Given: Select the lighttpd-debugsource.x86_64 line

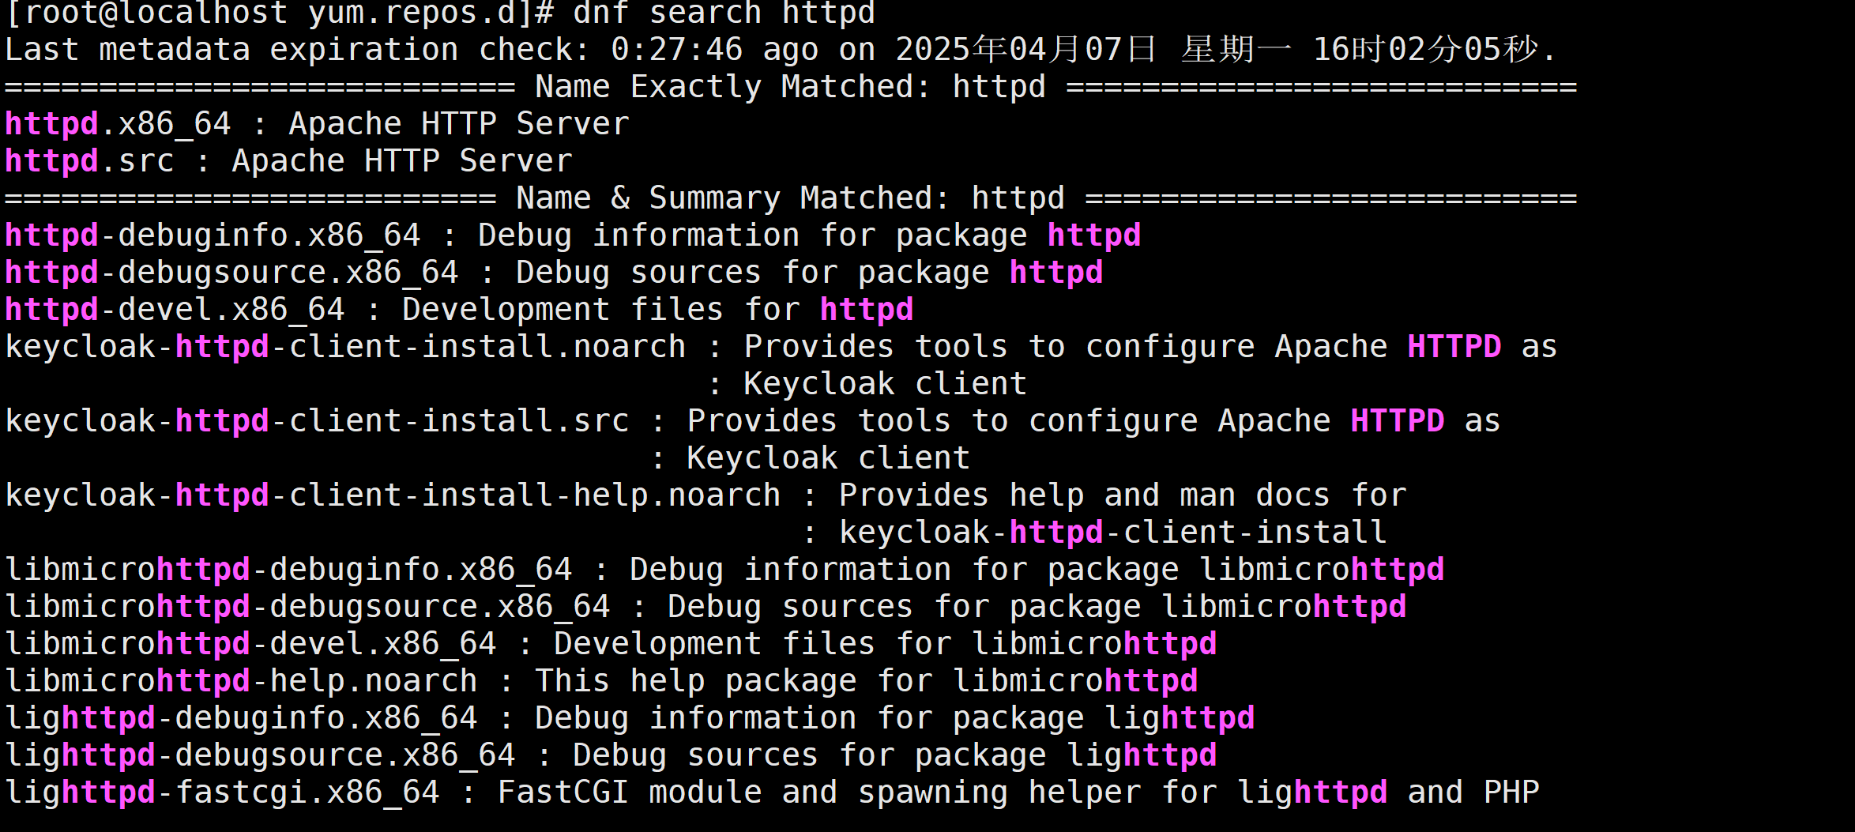Looking at the screenshot, I should pyautogui.click(x=611, y=755).
